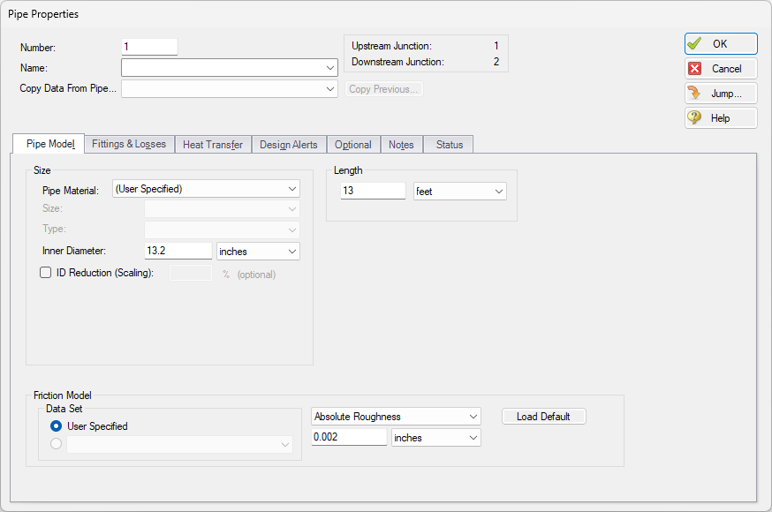Click the red X Cancel button
Image resolution: width=772 pixels, height=512 pixels.
click(x=720, y=69)
